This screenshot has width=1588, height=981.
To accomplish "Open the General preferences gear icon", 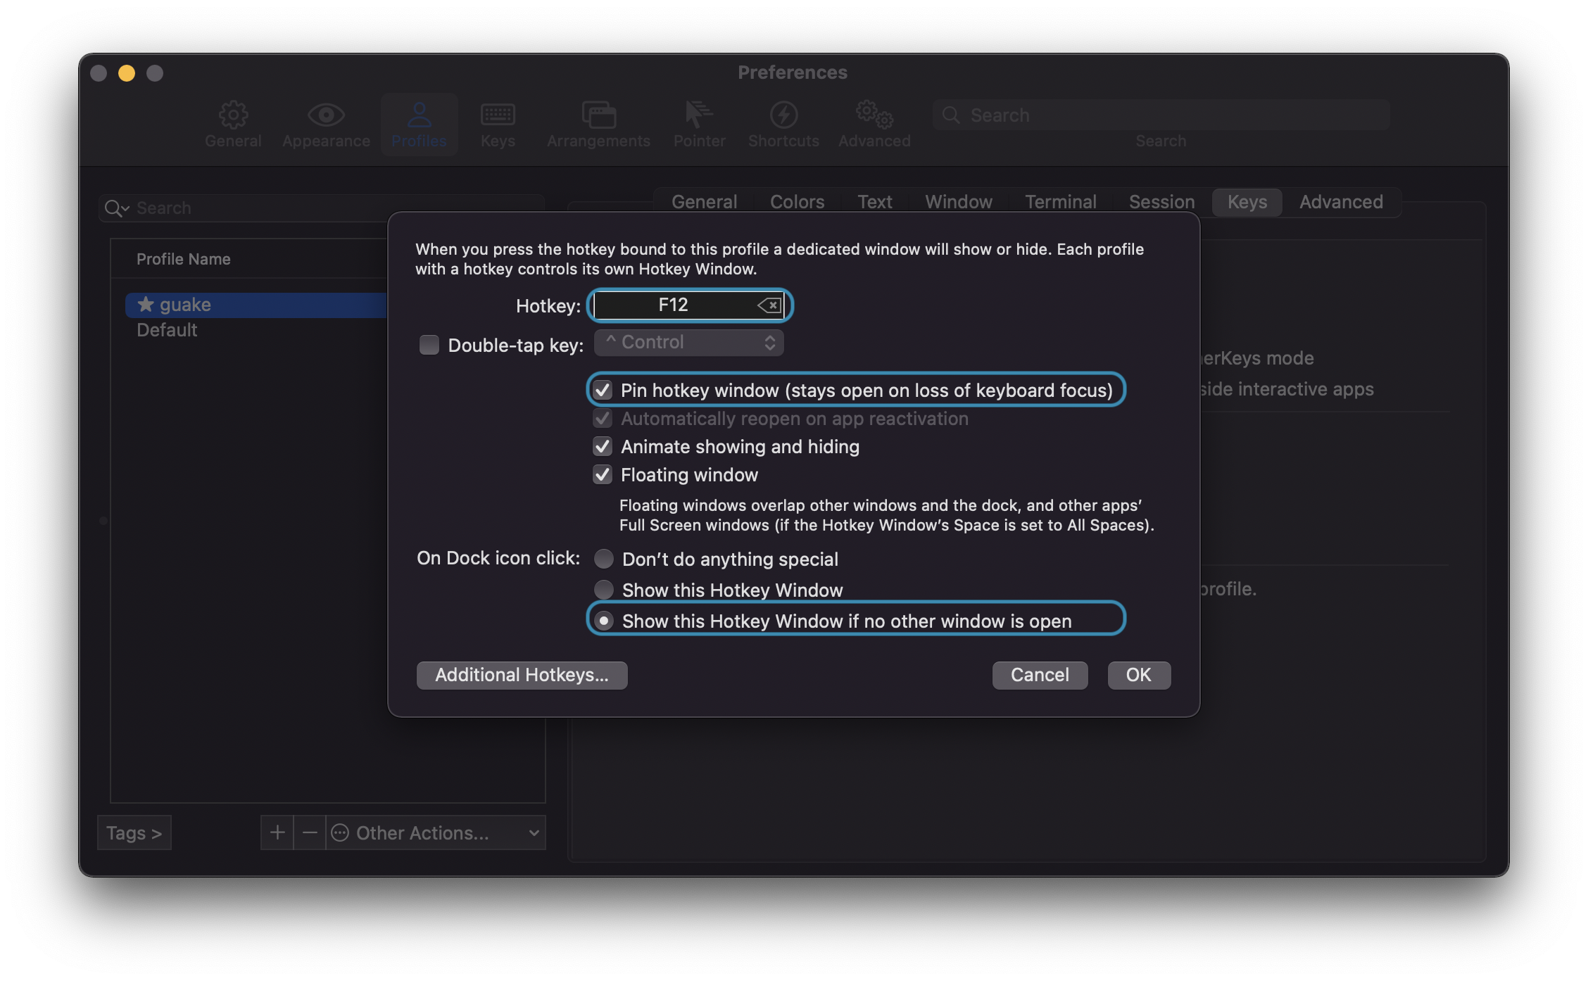I will click(233, 115).
